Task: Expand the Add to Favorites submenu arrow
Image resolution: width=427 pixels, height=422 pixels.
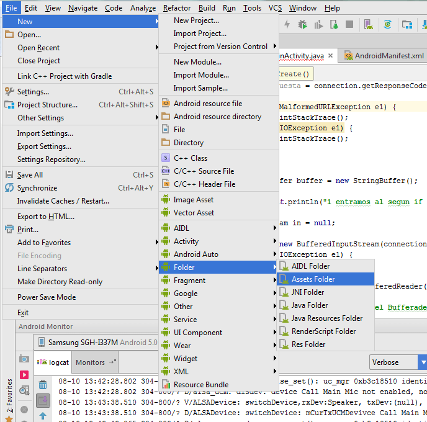Action: click(156, 242)
